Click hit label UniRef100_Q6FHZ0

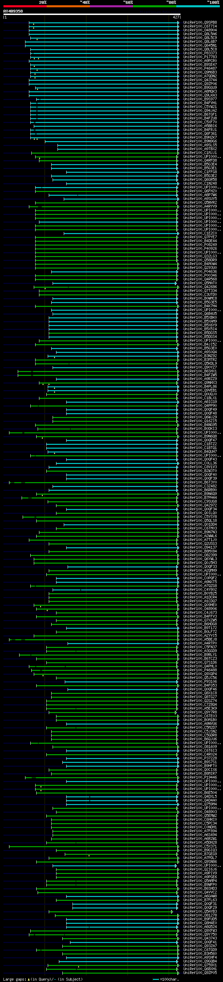200,191
